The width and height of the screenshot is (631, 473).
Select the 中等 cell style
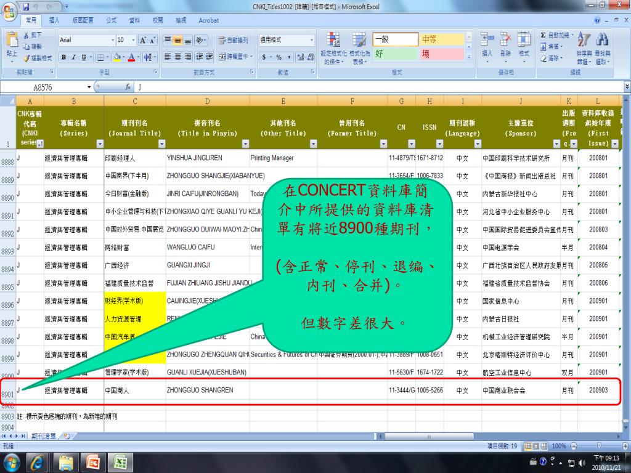pos(442,39)
